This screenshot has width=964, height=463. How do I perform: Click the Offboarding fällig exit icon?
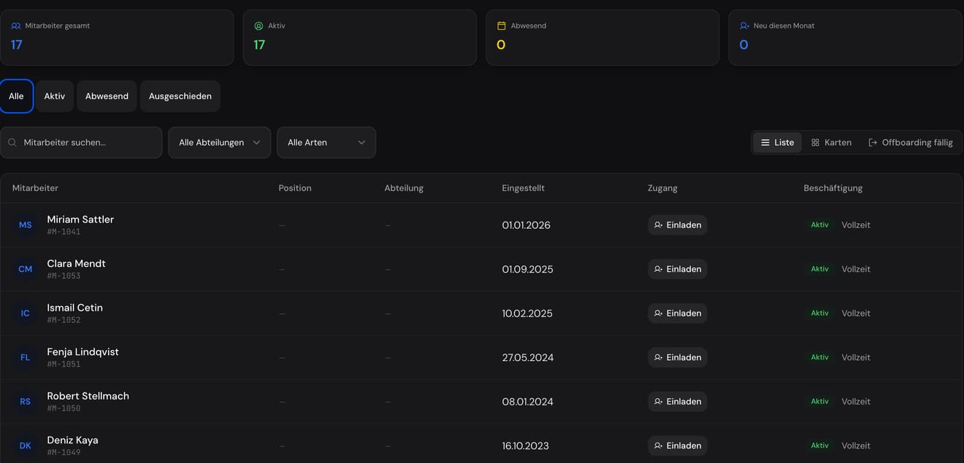tap(873, 142)
